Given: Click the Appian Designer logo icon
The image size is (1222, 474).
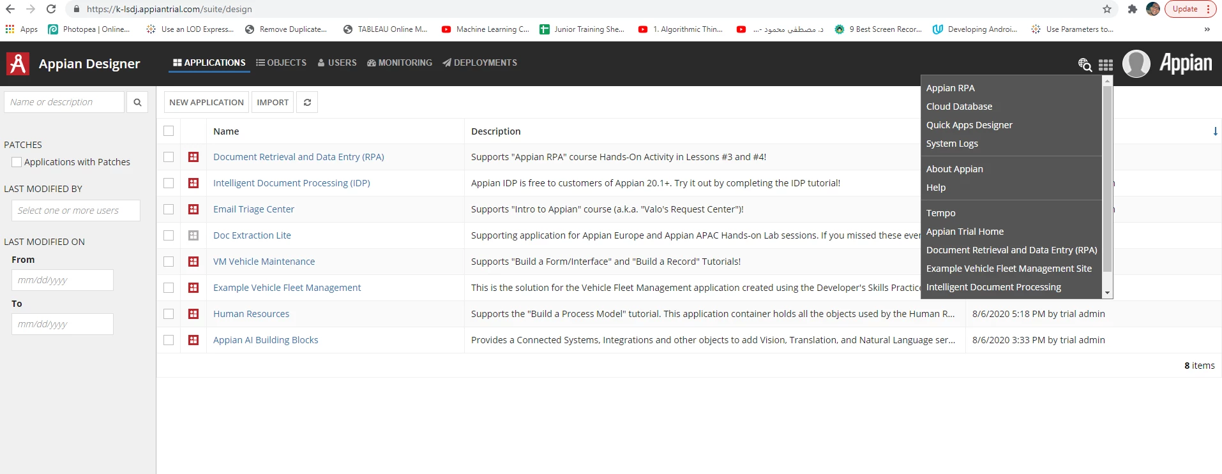Looking at the screenshot, I should (x=18, y=63).
